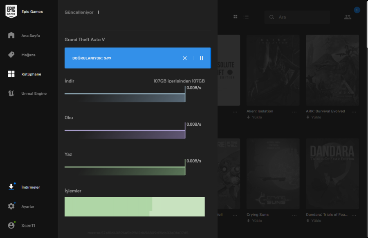Install ARK: Survival Evolved via Yükle
The image size is (368, 238).
[314, 117]
